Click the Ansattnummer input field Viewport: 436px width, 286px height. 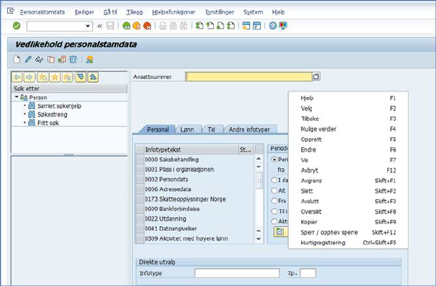249,76
